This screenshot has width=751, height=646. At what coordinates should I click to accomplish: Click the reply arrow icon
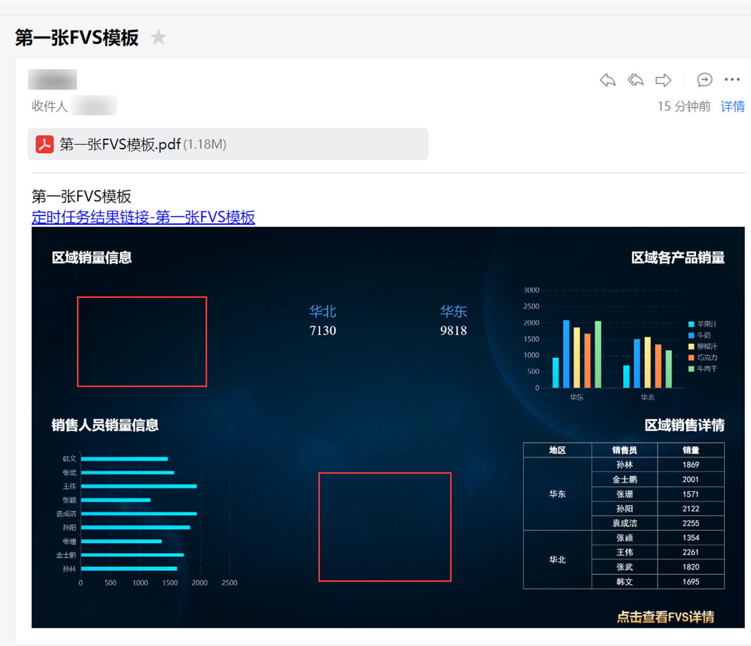607,80
